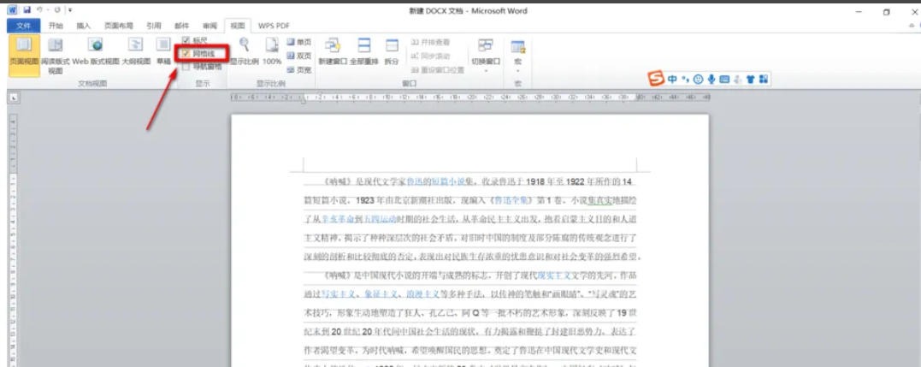Arrange All (全部重排) windows
Viewport: 921px width, 367px height.
click(x=365, y=51)
